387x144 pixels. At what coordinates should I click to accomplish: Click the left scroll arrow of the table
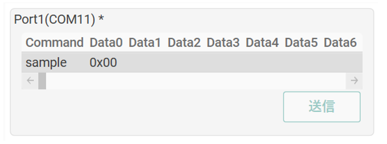pyautogui.click(x=30, y=81)
